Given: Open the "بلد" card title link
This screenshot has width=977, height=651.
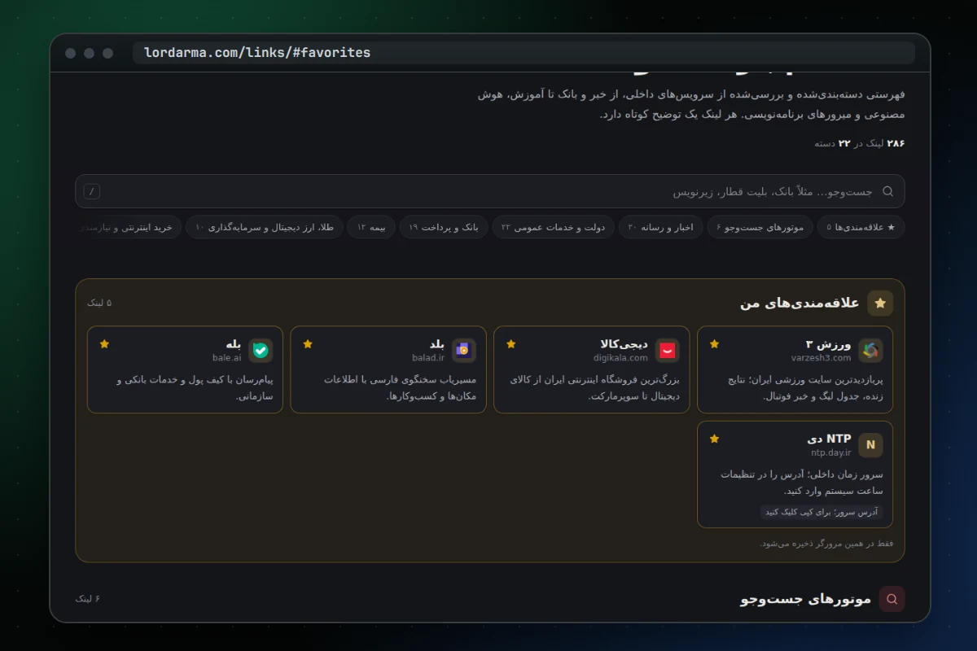Looking at the screenshot, I should point(436,344).
